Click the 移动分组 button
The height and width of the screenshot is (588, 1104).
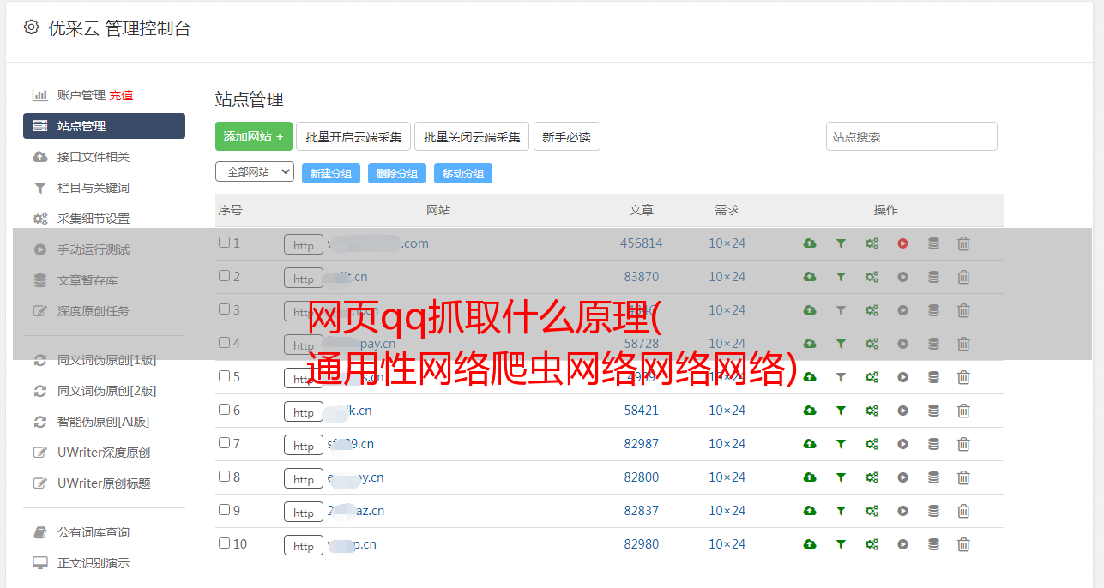[463, 173]
